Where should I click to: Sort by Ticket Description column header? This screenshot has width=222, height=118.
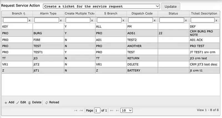204,14
